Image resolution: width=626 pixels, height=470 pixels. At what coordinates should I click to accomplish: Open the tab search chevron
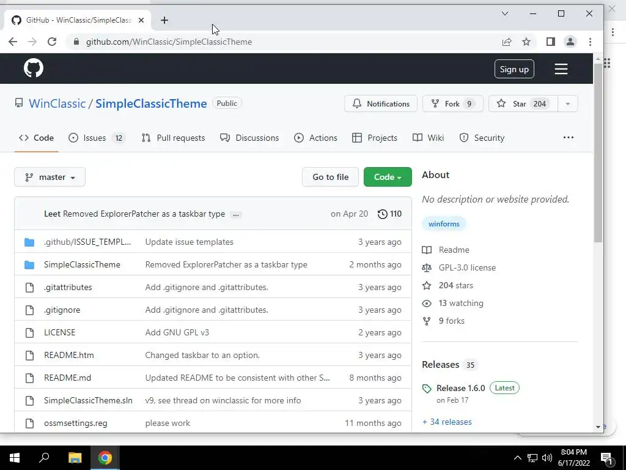coord(505,13)
